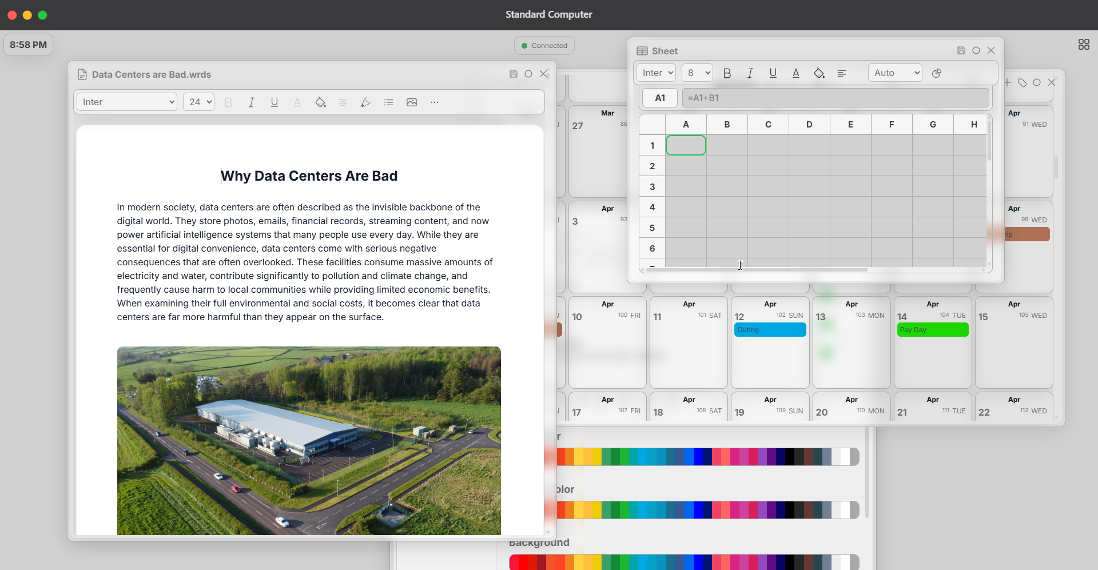Click the text align icon in the Sheet toolbar
This screenshot has width=1098, height=570.
(x=842, y=73)
